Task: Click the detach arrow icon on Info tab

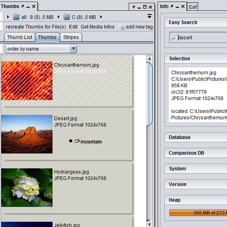Action: [172, 6]
